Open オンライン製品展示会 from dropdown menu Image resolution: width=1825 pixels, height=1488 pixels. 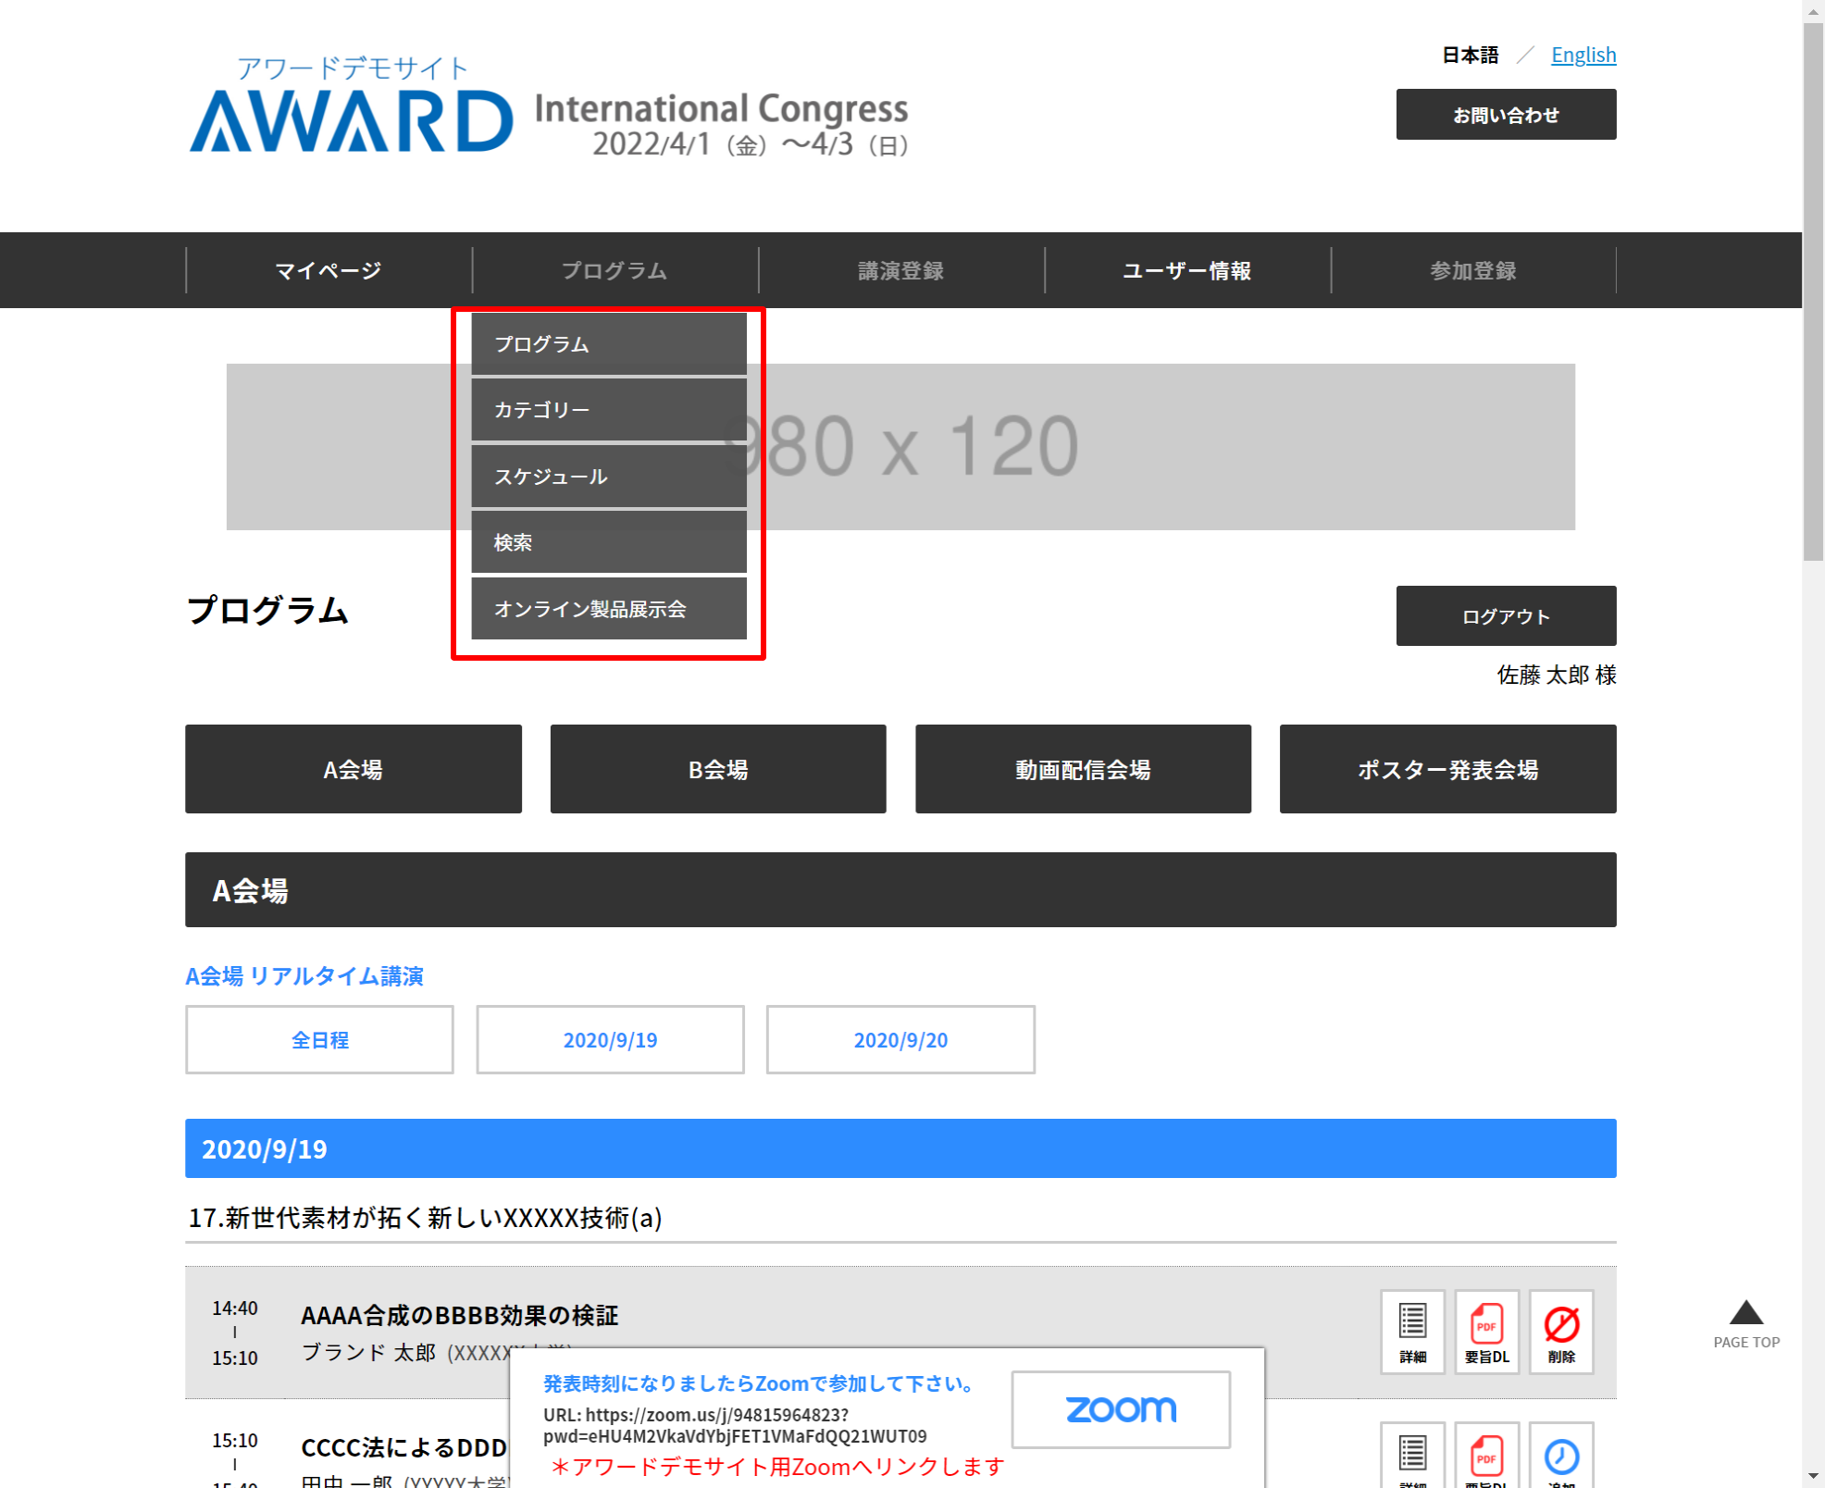click(x=608, y=609)
